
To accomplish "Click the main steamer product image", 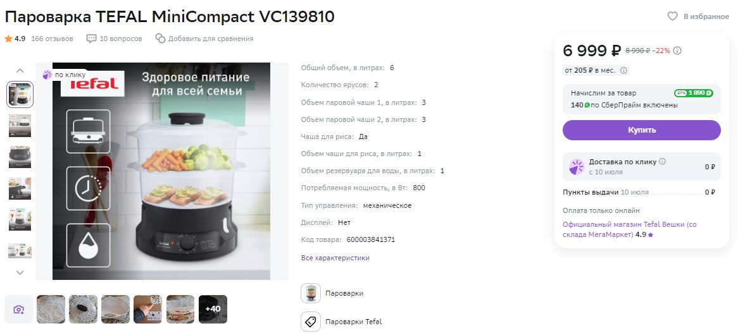I will [161, 171].
